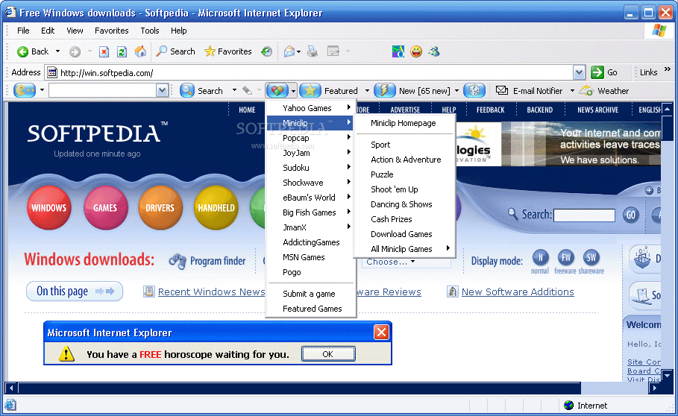Screen dimensions: 678x416
Task: Refresh the page using green arrows icon
Action: click(122, 52)
